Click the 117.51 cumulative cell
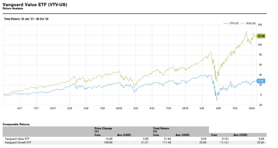Screen dimensions: 278x148 (224, 143)
